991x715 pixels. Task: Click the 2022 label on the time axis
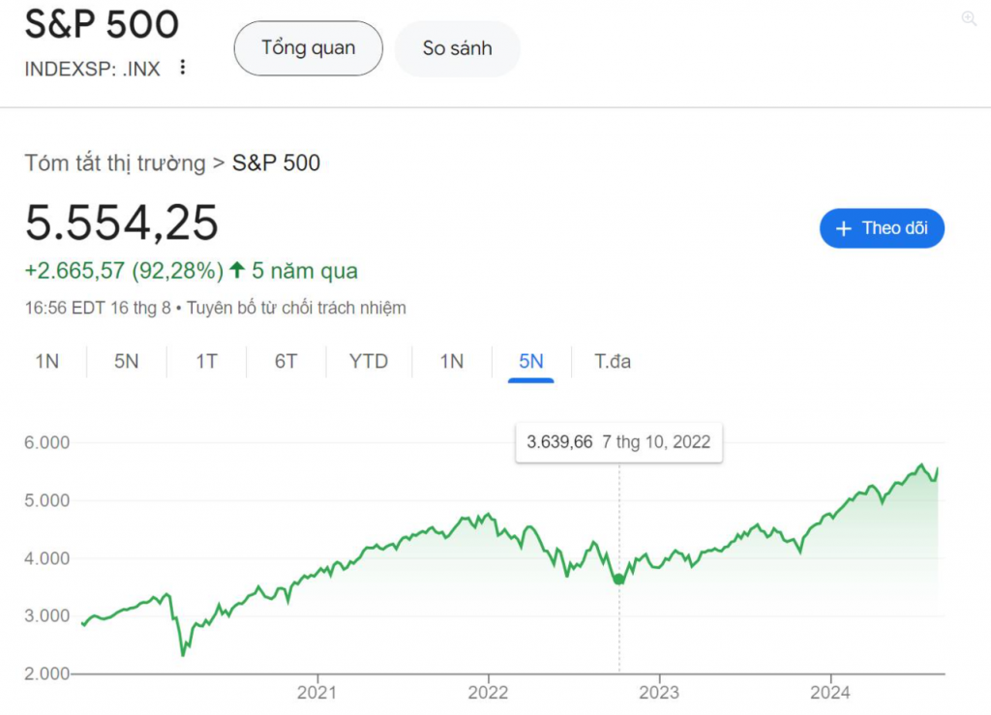488,692
